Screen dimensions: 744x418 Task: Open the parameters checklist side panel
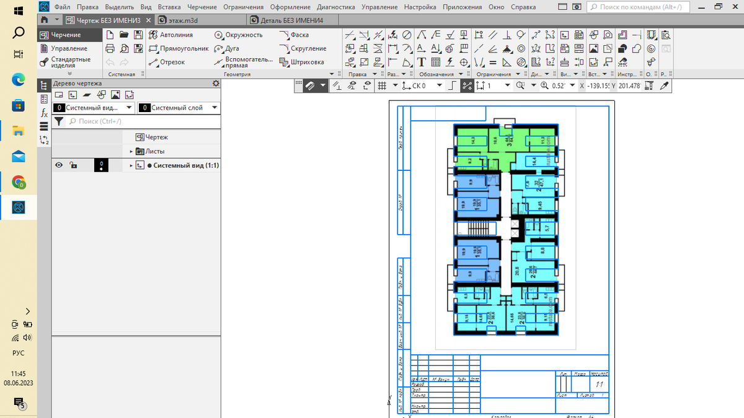(44, 99)
